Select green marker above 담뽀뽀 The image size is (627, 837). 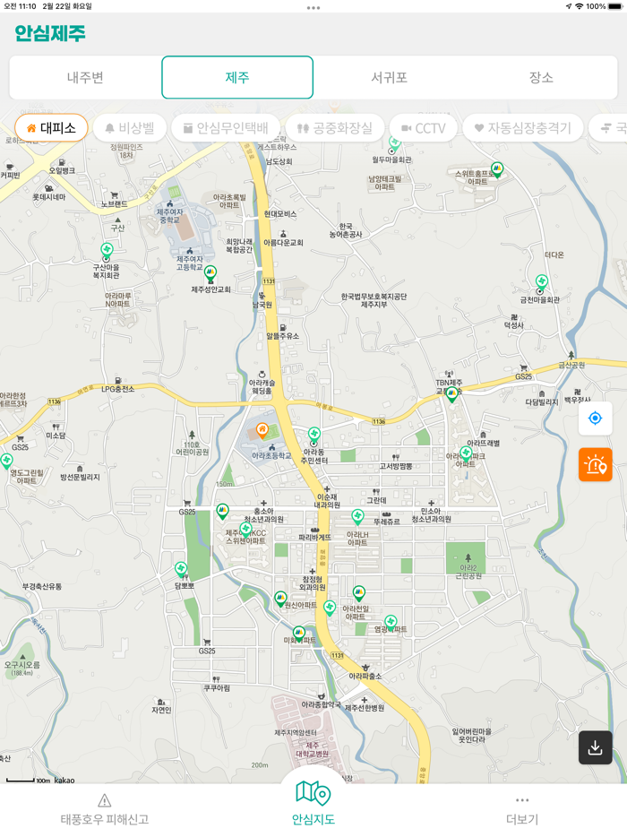tap(181, 570)
